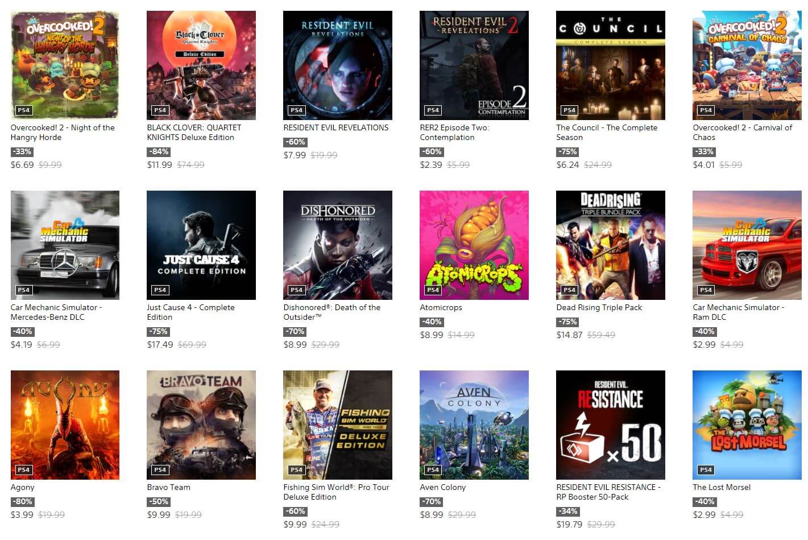Open The Council Complete Season thumbnail
Viewport: 808px width, 540px height.
(611, 65)
